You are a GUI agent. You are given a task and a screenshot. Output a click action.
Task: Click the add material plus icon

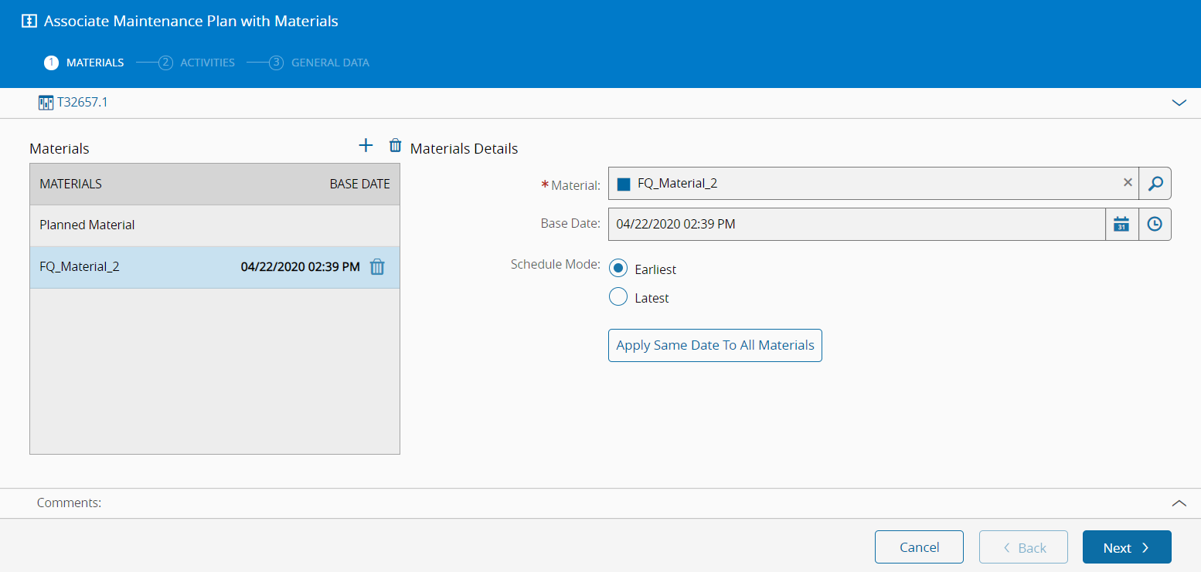click(x=366, y=146)
